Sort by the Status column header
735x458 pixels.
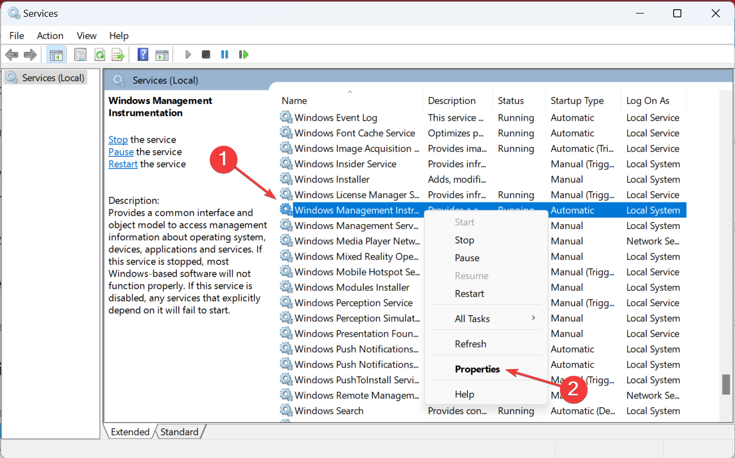click(519, 101)
